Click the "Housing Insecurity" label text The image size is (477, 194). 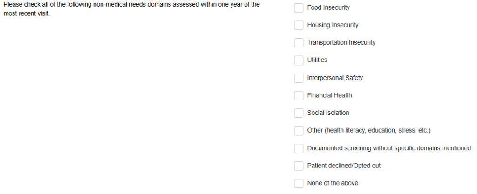coord(333,25)
